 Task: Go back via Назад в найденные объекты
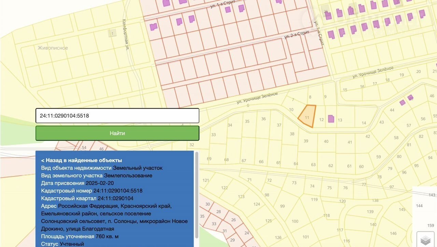[81, 160]
